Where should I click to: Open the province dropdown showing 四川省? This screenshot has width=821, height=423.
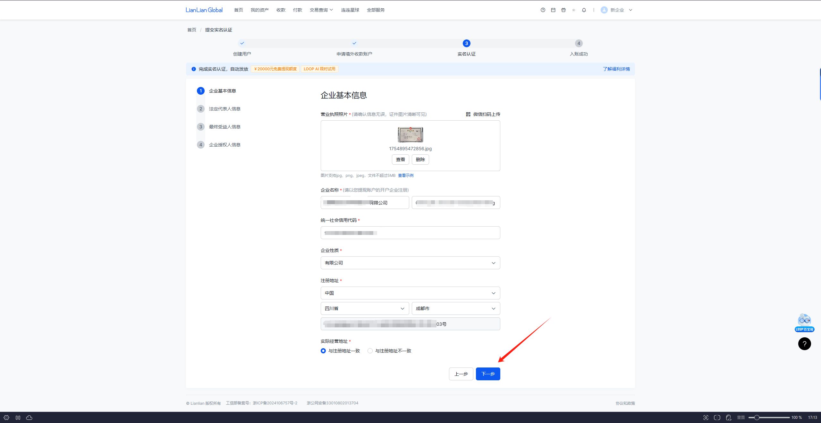(365, 308)
